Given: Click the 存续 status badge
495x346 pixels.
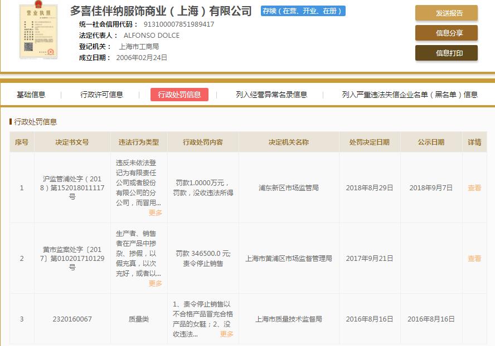Looking at the screenshot, I should click(303, 11).
